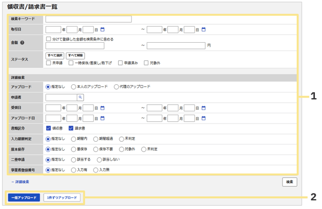Click the 金額 minimum amount field
The height and width of the screenshot is (209, 322).
click(x=75, y=45)
